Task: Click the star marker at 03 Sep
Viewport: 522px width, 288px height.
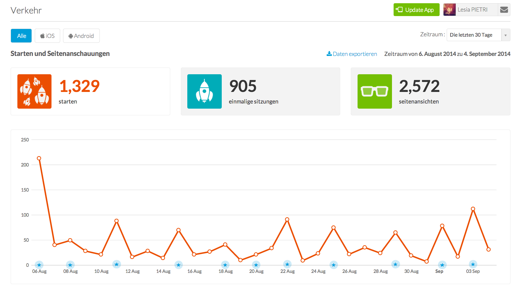Action: (x=473, y=265)
